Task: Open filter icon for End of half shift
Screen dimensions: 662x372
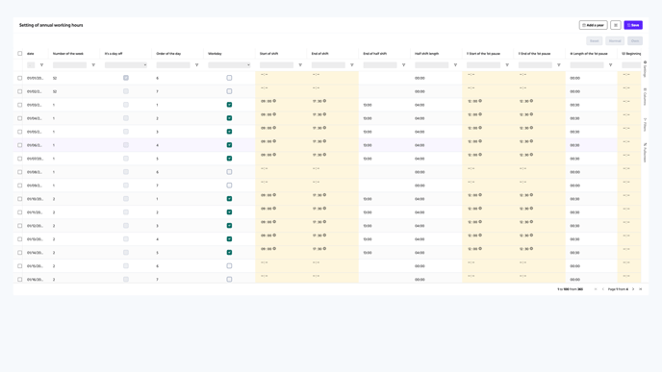Action: pyautogui.click(x=403, y=65)
